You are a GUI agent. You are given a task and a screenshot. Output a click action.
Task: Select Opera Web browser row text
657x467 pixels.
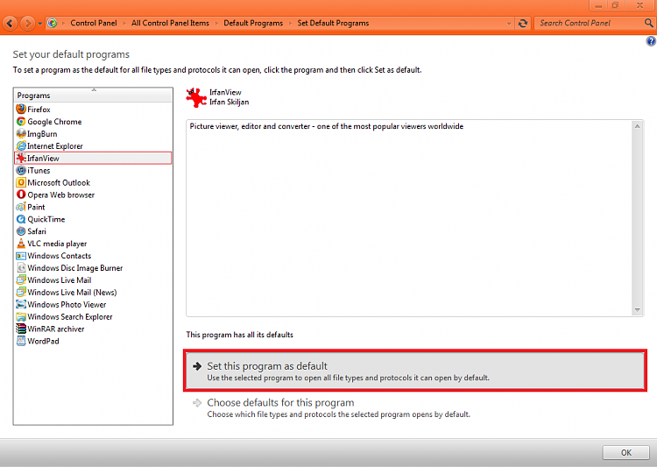(61, 195)
